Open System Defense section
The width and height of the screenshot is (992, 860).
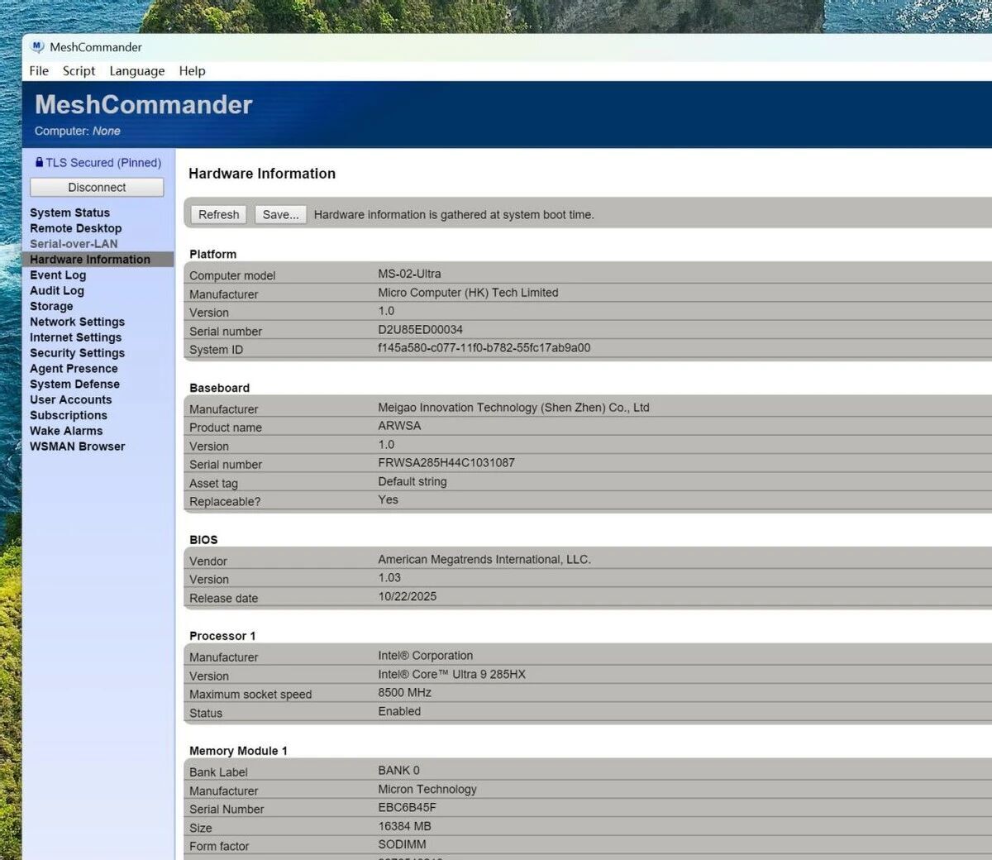[x=74, y=384]
